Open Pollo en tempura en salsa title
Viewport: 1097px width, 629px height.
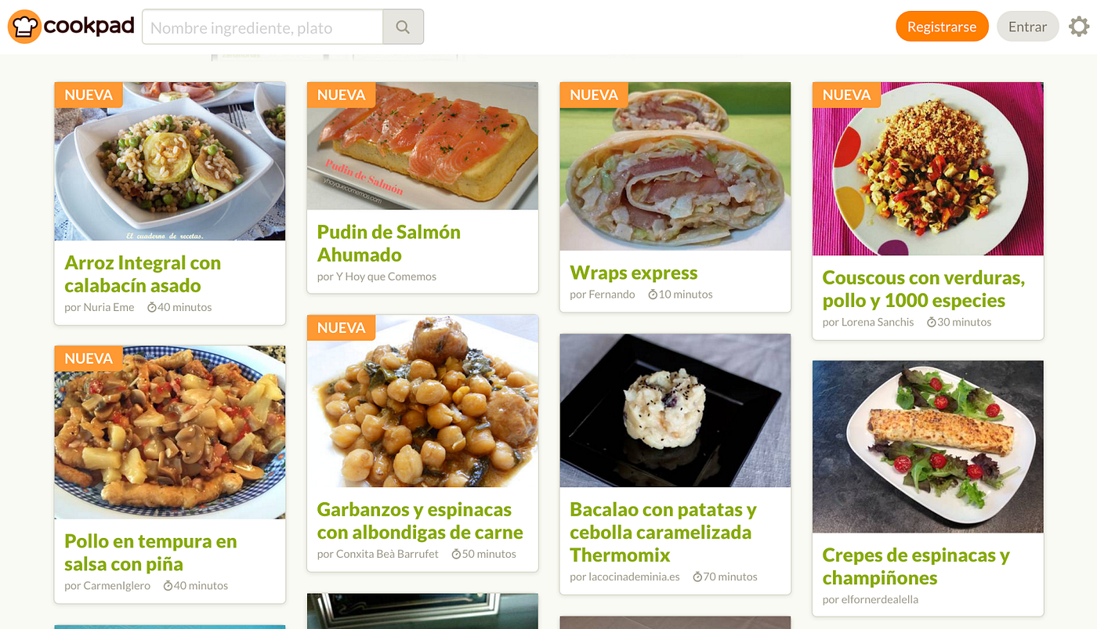pyautogui.click(x=150, y=553)
